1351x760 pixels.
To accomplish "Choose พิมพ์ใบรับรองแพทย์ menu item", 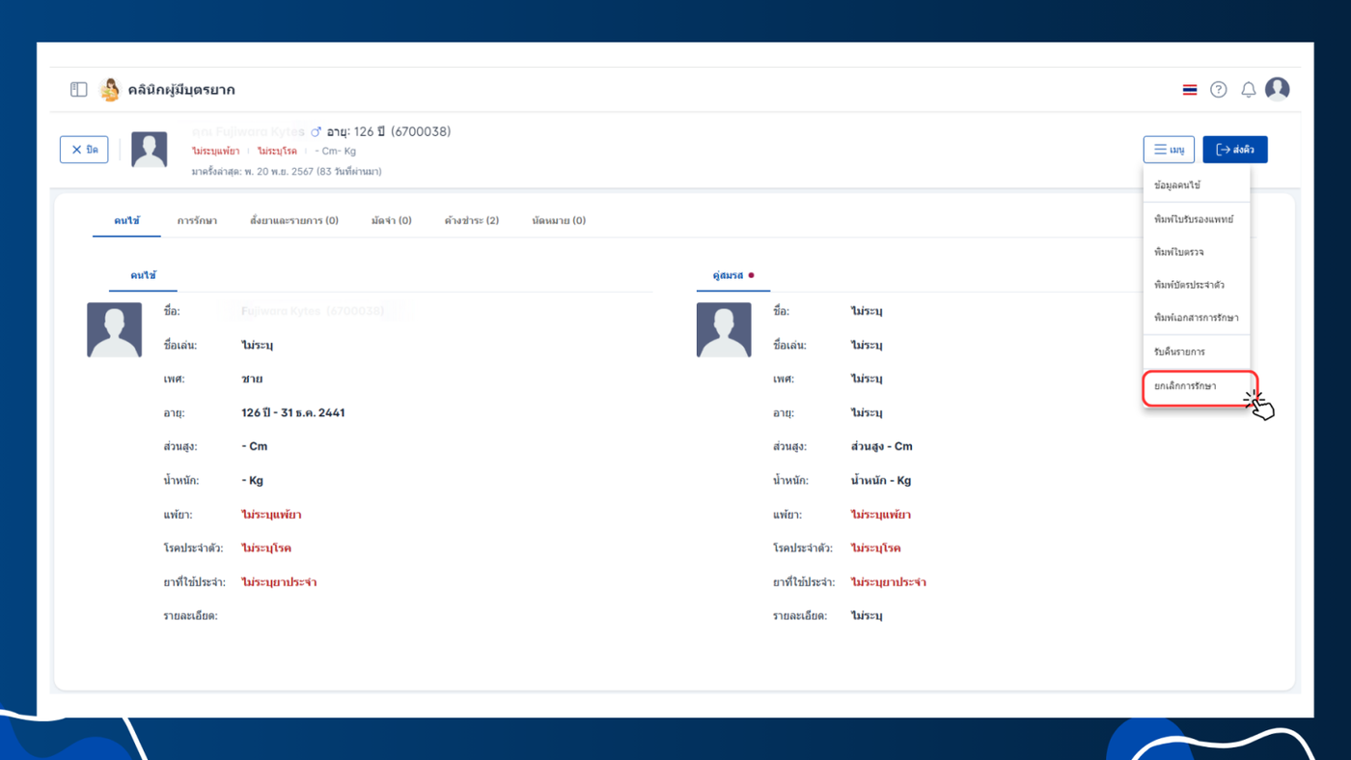I will coord(1197,219).
